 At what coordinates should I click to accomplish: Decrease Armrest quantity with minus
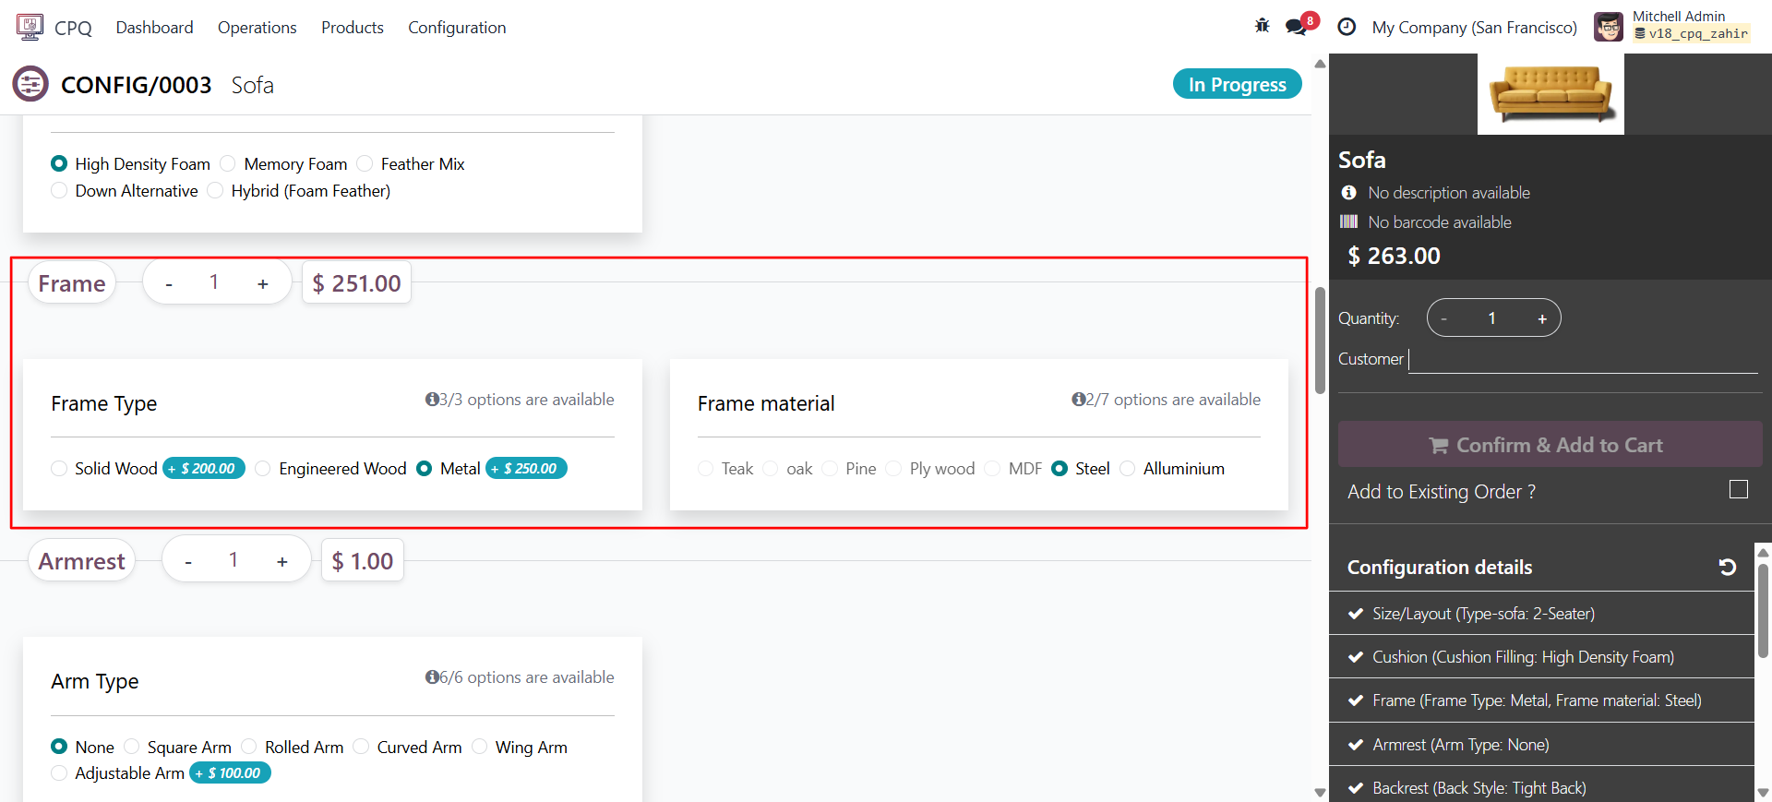pyautogui.click(x=188, y=561)
